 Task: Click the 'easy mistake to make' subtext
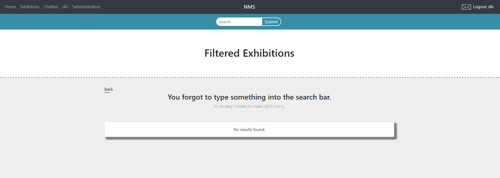tap(249, 106)
